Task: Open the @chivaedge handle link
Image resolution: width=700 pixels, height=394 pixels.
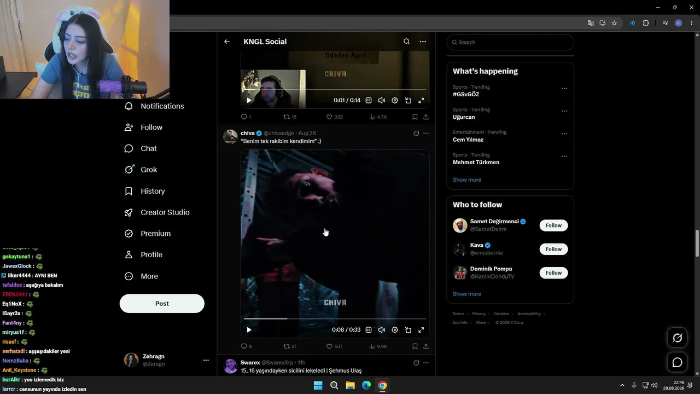Action: click(279, 133)
